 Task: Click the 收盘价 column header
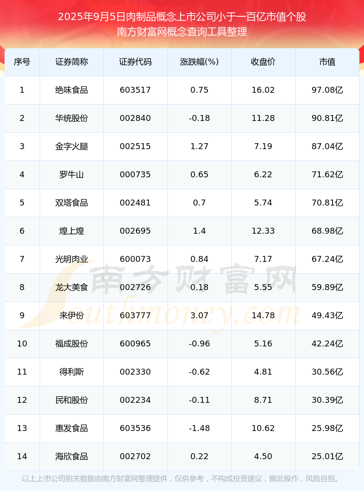click(x=263, y=62)
